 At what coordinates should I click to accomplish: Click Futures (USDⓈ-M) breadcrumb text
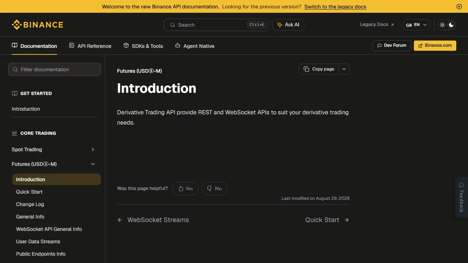pos(139,71)
